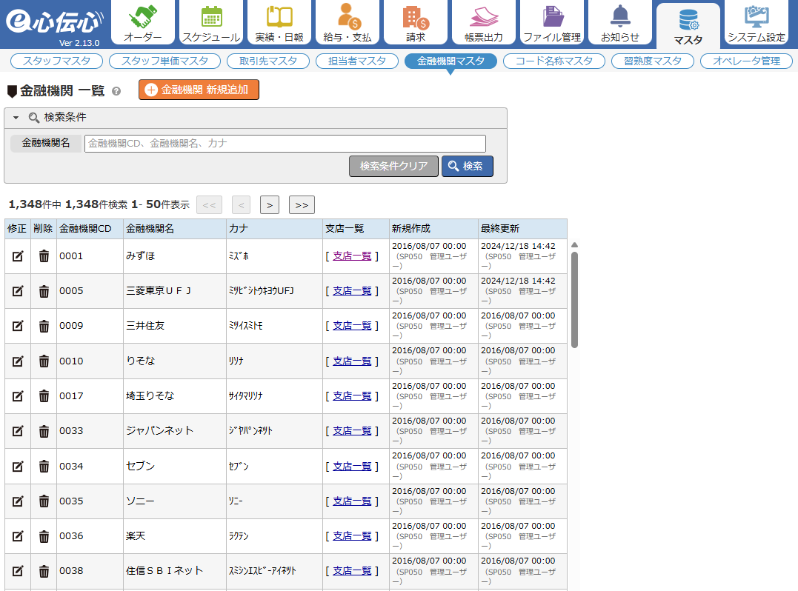The image size is (798, 591).
Task: Switch to スタッフマスタ tab
Action: pos(56,61)
